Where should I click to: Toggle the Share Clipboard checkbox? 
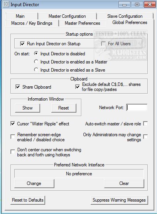point(18,87)
